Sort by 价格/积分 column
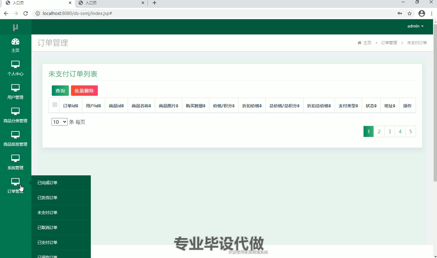 [x=224, y=106]
